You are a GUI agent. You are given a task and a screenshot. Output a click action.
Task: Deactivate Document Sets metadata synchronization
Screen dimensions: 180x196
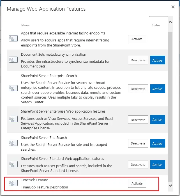coord(138,60)
